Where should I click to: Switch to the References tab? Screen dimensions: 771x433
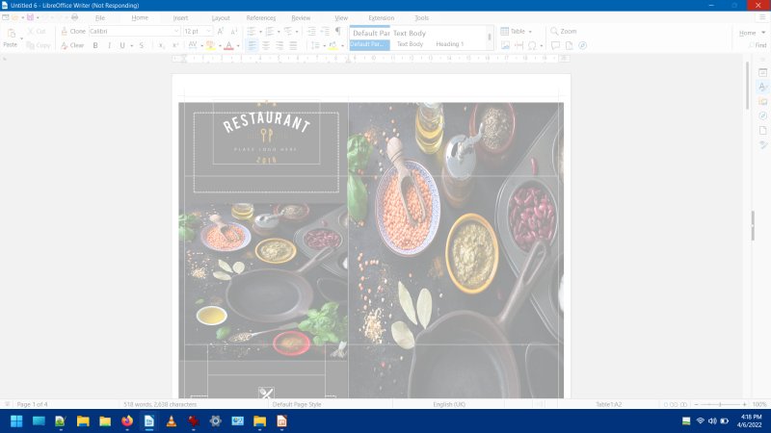260,17
